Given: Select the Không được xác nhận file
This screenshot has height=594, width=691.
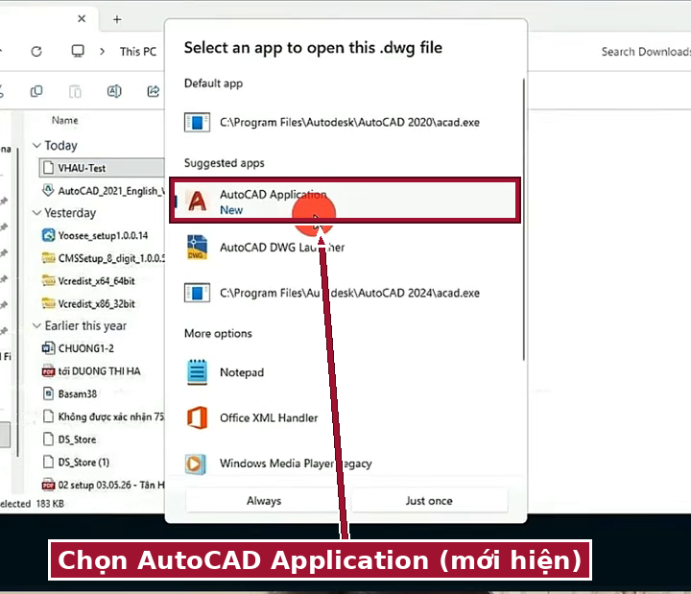Looking at the screenshot, I should click(x=102, y=416).
